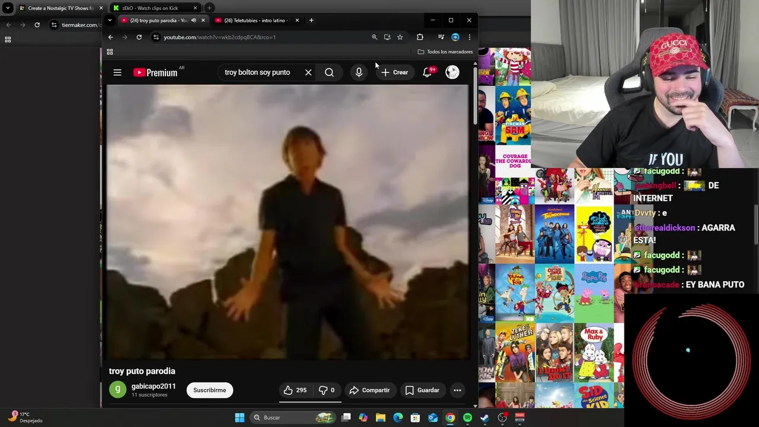759x427 pixels.
Task: Open media controls in Chrome toolbar
Action: 441,37
